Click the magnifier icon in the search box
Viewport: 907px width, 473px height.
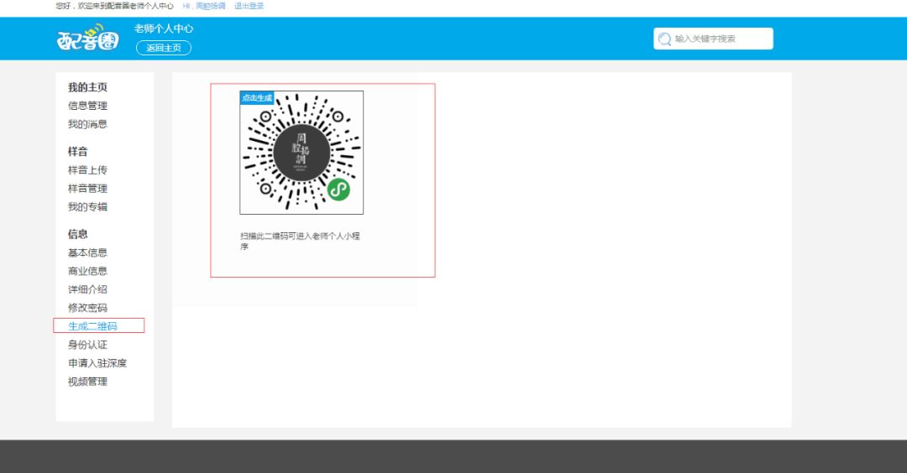664,39
